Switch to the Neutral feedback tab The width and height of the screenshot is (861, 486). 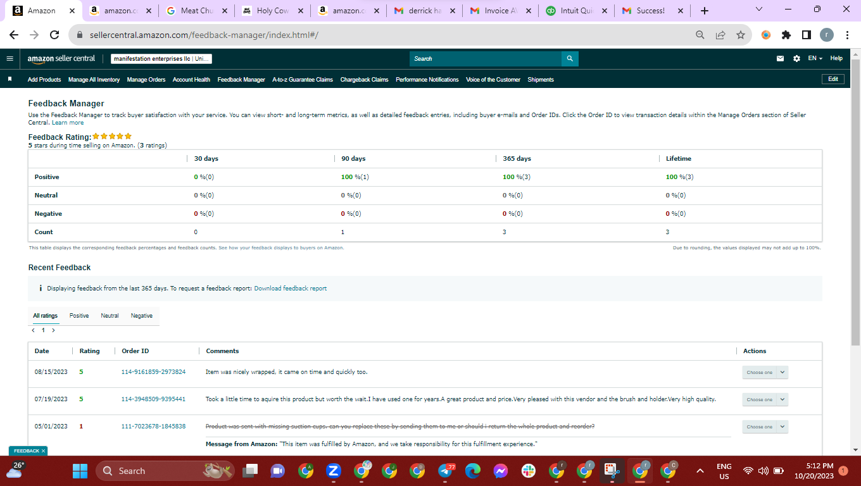click(x=110, y=315)
